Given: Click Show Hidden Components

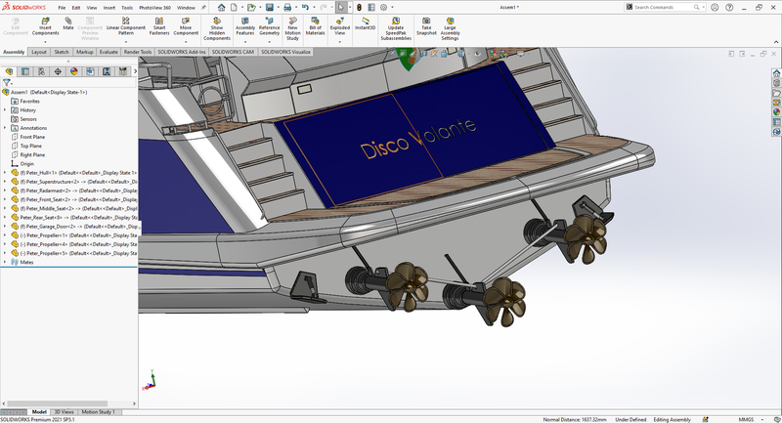Looking at the screenshot, I should pos(217,28).
